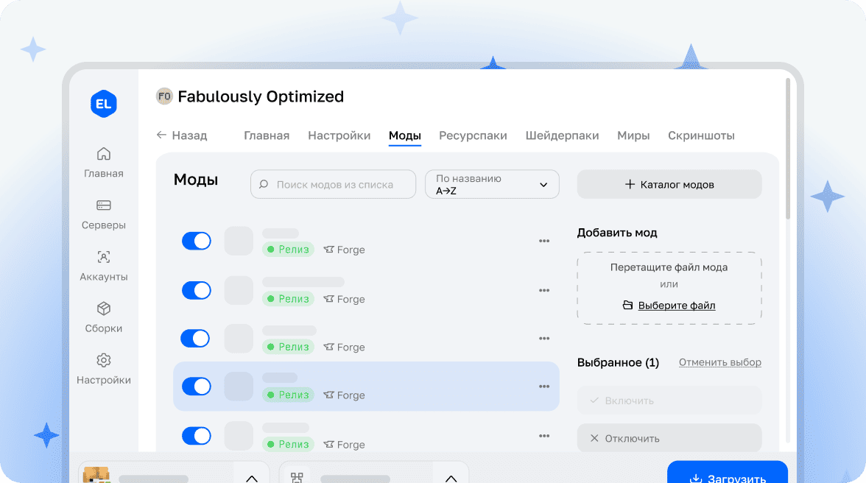Click the Отменить выбор link
The height and width of the screenshot is (483, 866).
point(719,362)
